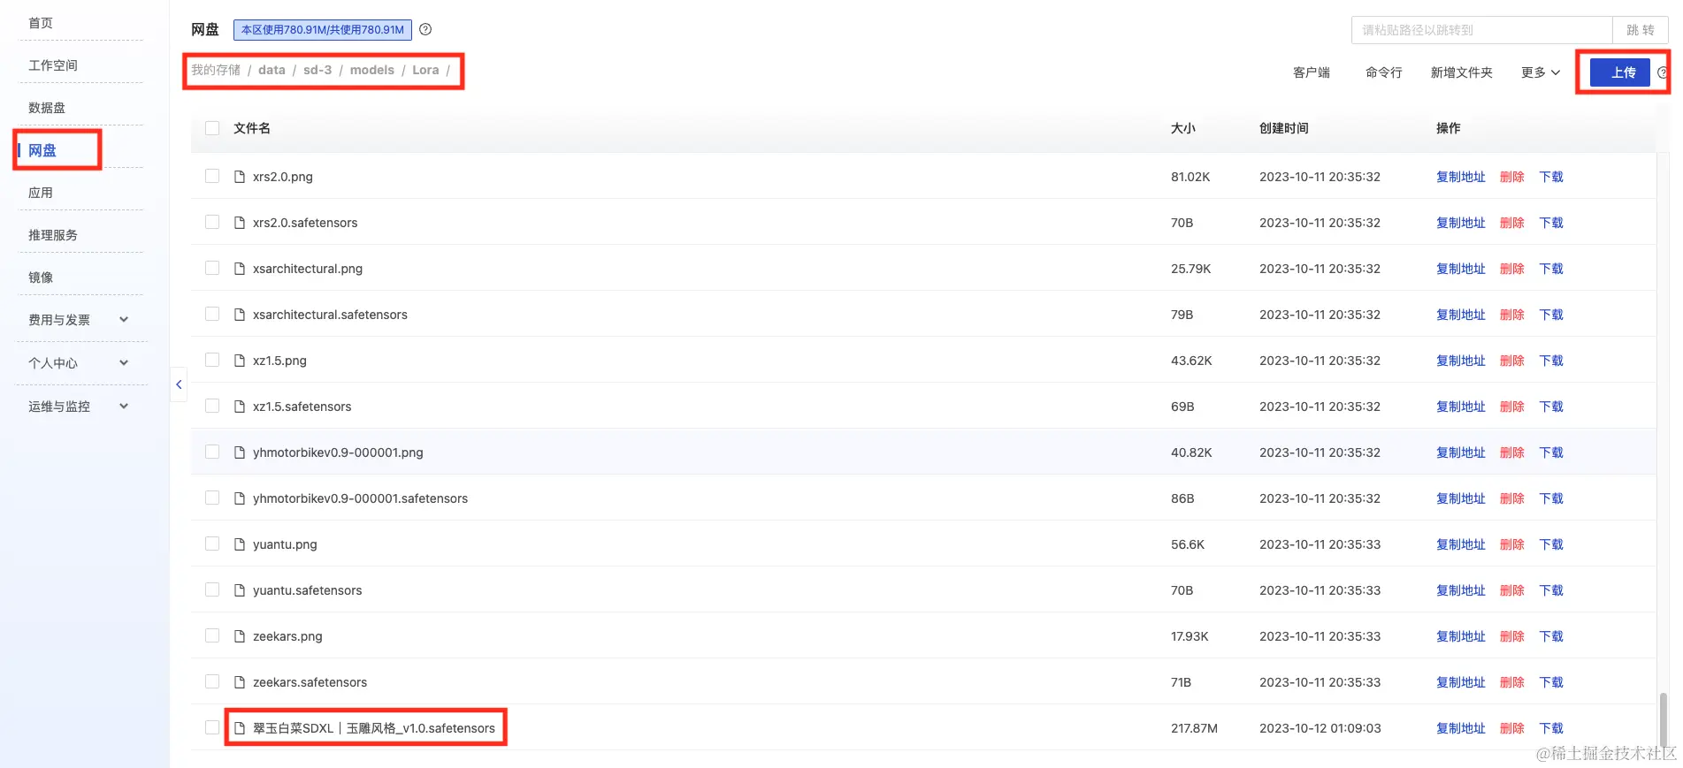Check the box for xrs2.0.safetensors
This screenshot has width=1683, height=768.
coord(212,222)
